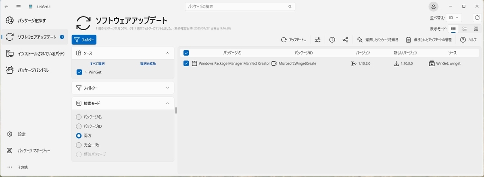Screen dimensions: 484x177
Task: Click Microsoft.WingetCreate package ID
Action: [297, 63]
